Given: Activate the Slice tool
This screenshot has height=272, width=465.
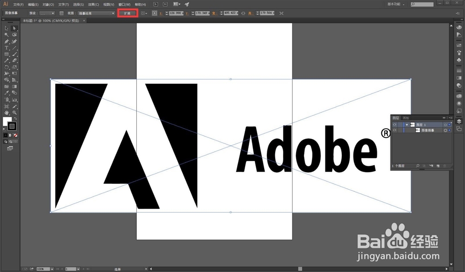Looking at the screenshot, I should (14, 106).
